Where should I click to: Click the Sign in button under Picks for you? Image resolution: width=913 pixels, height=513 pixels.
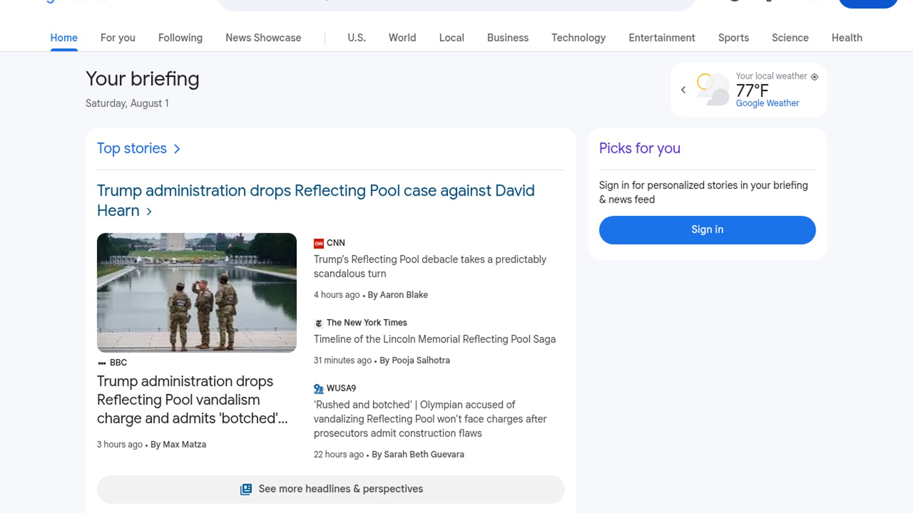[x=707, y=230]
